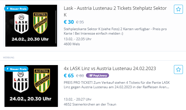This screenshot has height=110, width=186.
Task: Click the 13.02. - 20:27 Uhr timestamp
Action: pos(78,99)
